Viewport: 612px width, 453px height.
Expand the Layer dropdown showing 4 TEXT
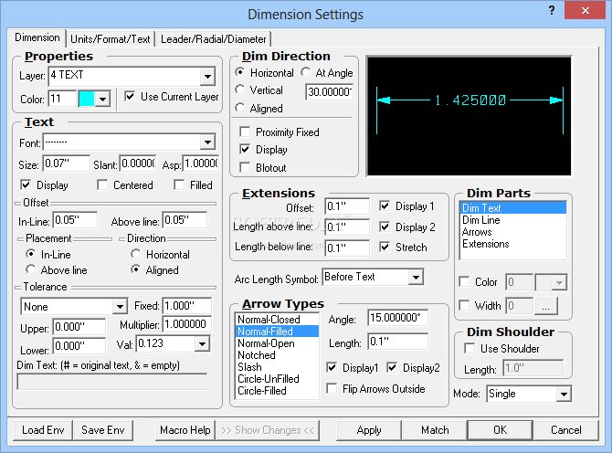(x=207, y=77)
